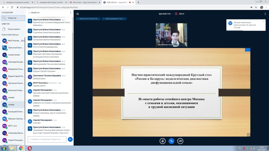
Task: Toggle the user list panel icon
Action: tap(77, 14)
